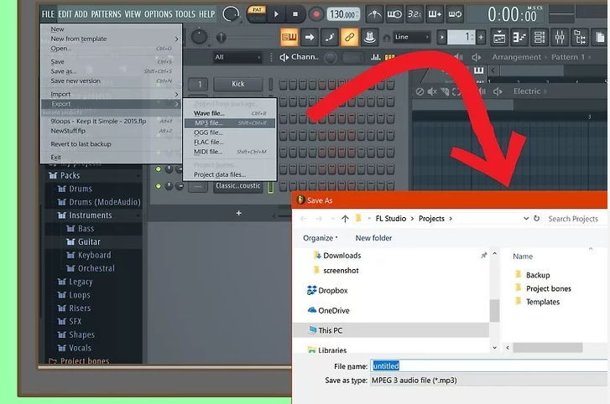This screenshot has width=610, height=404.
Task: Expand the Import submenu arrow
Action: coord(176,95)
